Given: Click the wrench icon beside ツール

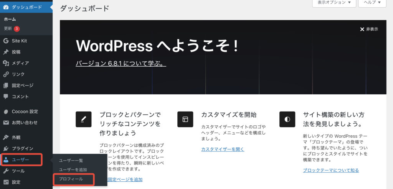Looking at the screenshot, I should [x=6, y=171].
